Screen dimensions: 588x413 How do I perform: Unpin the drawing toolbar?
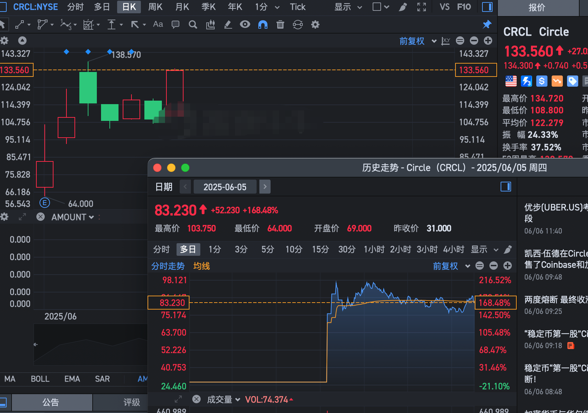pos(487,24)
